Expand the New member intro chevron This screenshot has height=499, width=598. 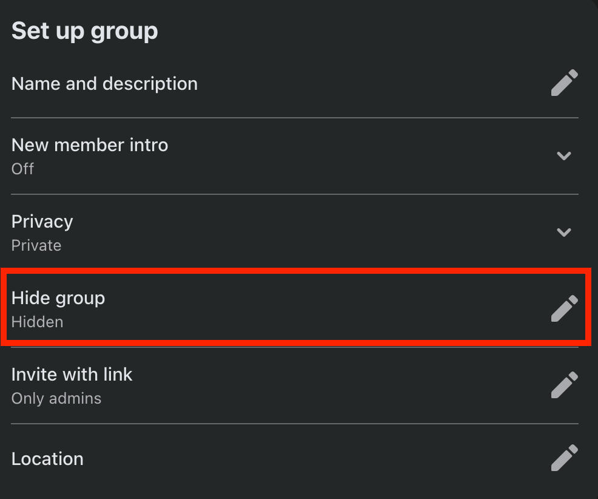pos(564,156)
